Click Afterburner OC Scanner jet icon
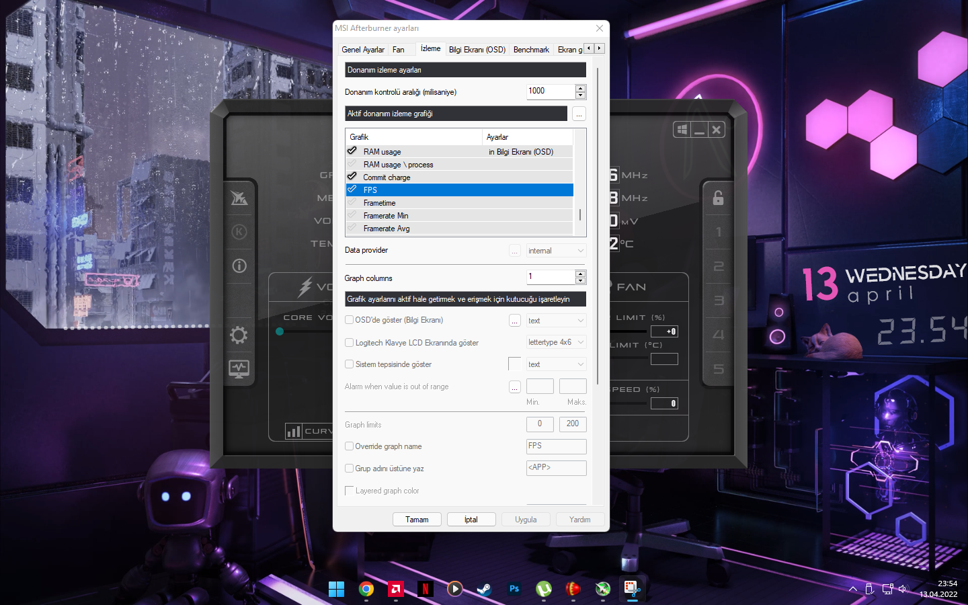The width and height of the screenshot is (968, 605). (239, 198)
